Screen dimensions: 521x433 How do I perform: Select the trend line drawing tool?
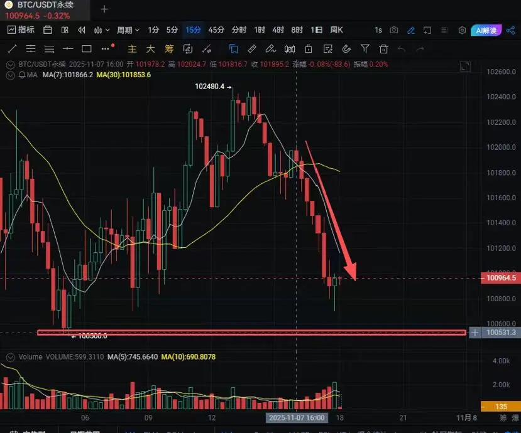tap(12, 49)
